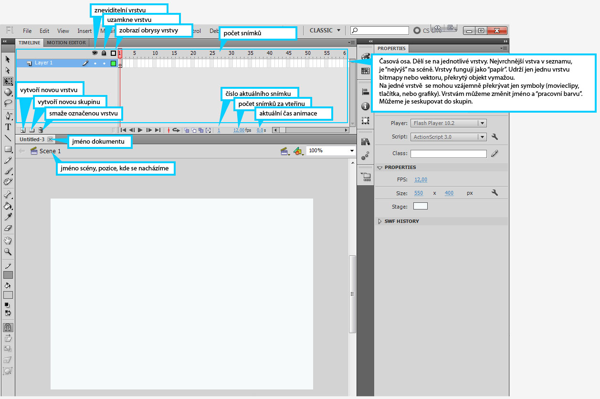600x399 pixels.
Task: Toggle Snap to Objects magnet
Action: coord(8,328)
